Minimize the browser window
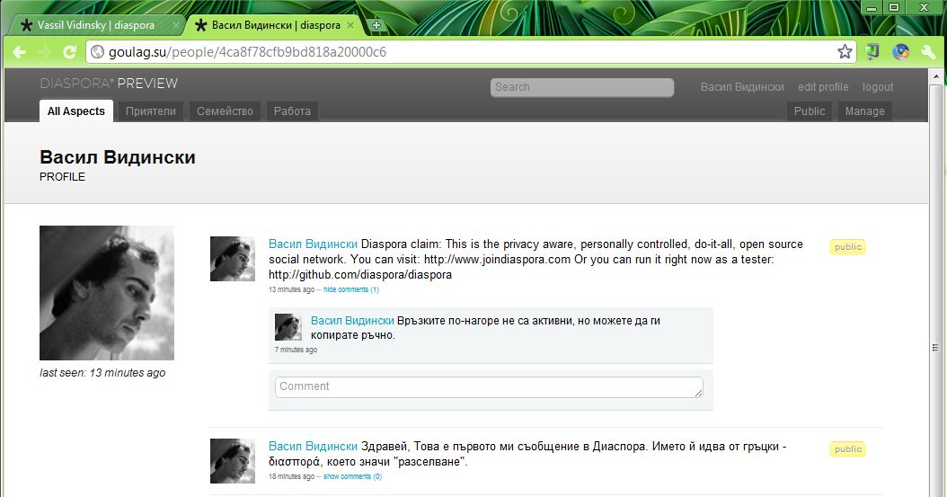 [871, 8]
